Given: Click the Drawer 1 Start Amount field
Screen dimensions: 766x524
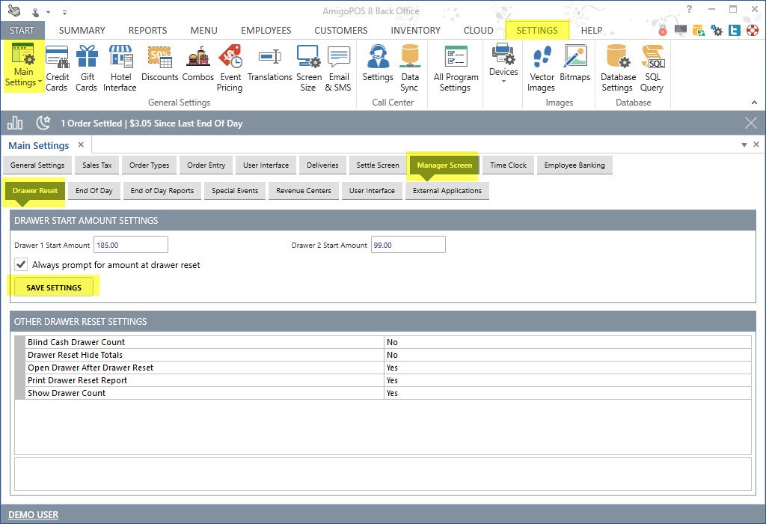Looking at the screenshot, I should (x=130, y=245).
